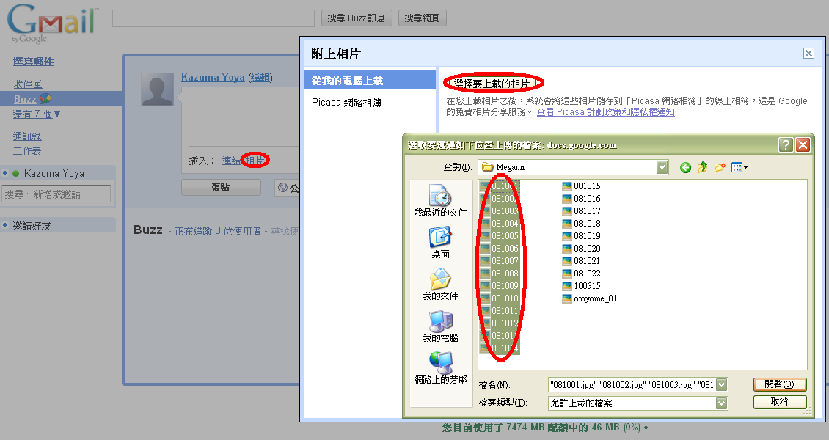Viewport: 829px width, 440px height.
Task: Select image file 081008
Action: pos(499,273)
